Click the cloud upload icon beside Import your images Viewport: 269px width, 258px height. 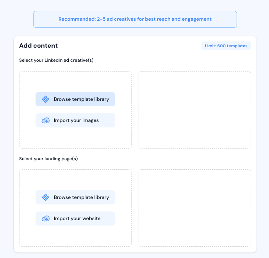pos(46,120)
